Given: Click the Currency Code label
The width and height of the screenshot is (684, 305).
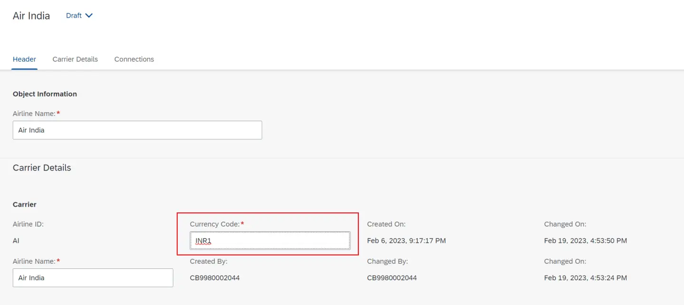Looking at the screenshot, I should pyautogui.click(x=215, y=224).
